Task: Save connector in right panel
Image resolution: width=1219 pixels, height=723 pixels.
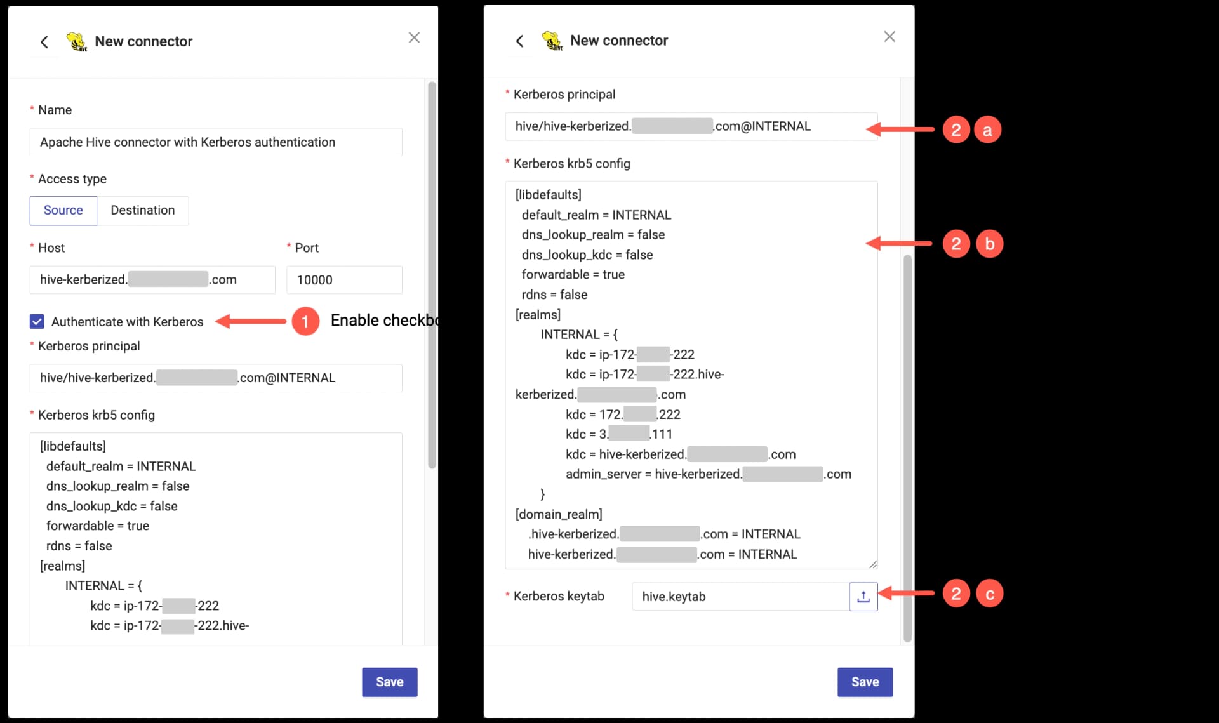Action: point(865,682)
